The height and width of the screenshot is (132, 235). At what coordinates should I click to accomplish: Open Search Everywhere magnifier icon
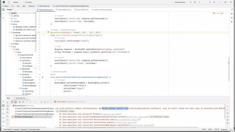[x=210, y=2]
